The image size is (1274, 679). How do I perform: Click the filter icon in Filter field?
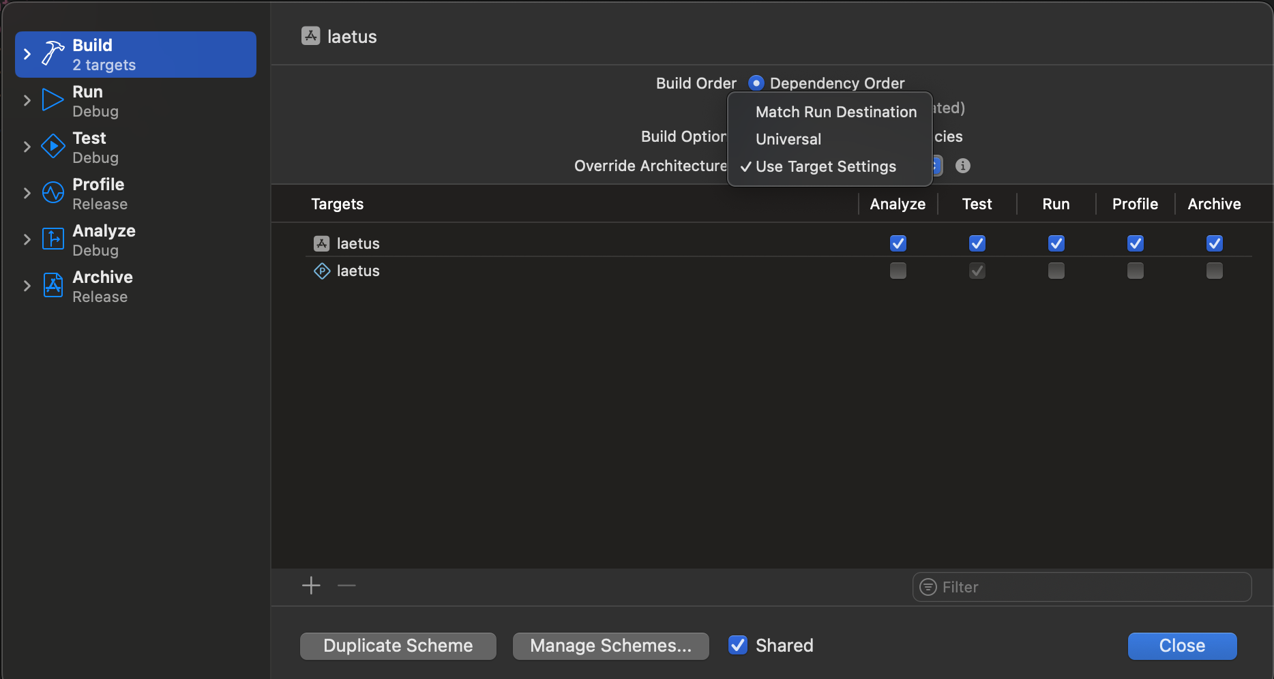pyautogui.click(x=928, y=587)
